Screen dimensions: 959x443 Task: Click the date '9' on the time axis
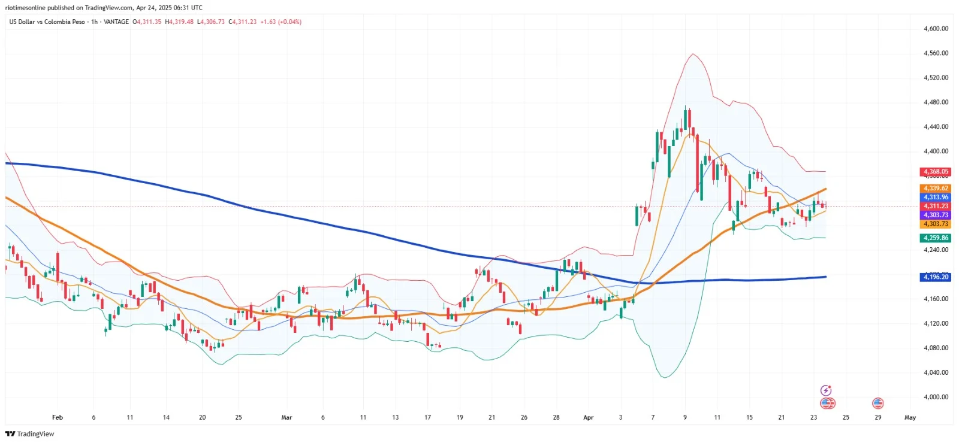point(685,417)
